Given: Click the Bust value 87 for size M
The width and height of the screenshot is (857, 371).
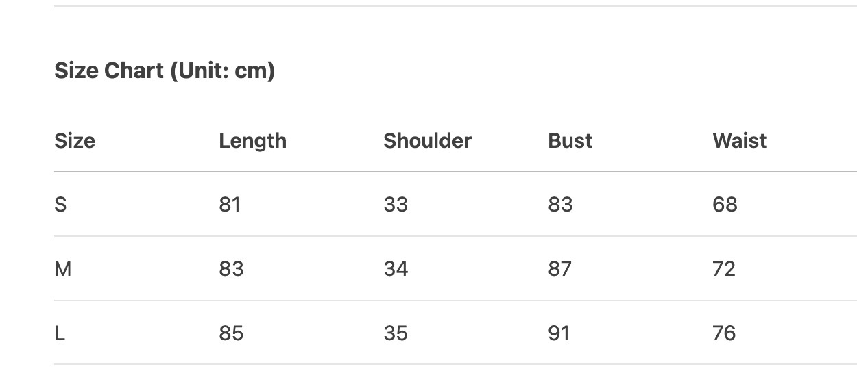Looking at the screenshot, I should (559, 269).
